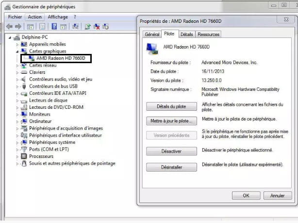
Task: Expand the Claviers node arrow
Action: 17,72
